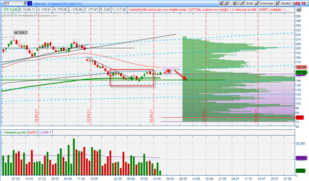Screen dimensions: 309x181
Task: Click the blue '3' color link box
Action: [x=29, y=3]
